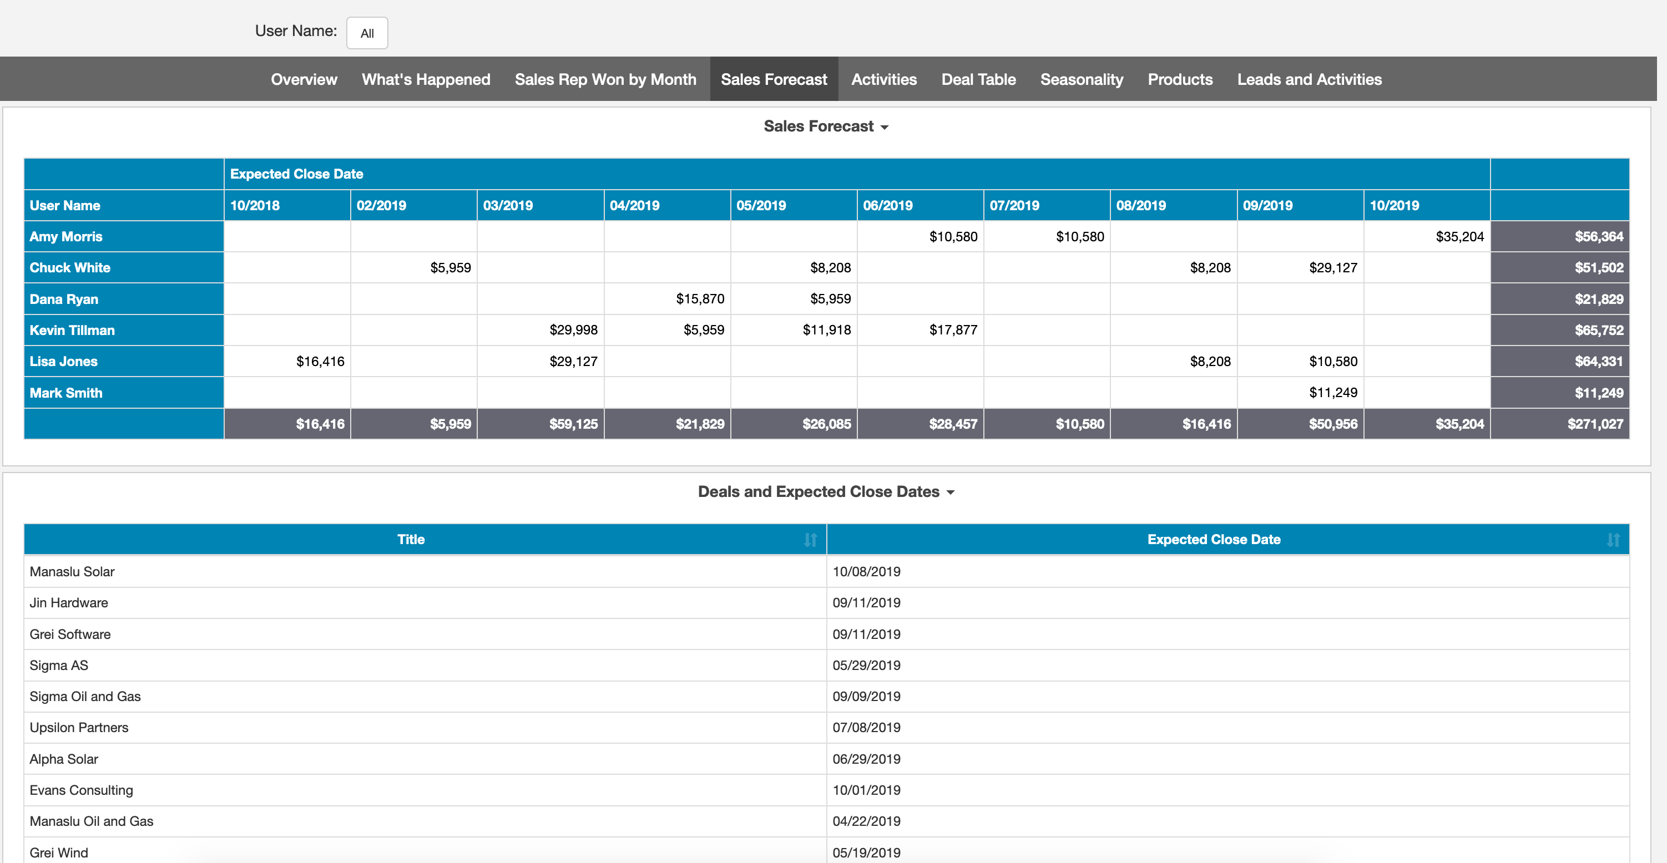Switch to the Overview tab
Screen dimensions: 1667x863
click(x=304, y=79)
